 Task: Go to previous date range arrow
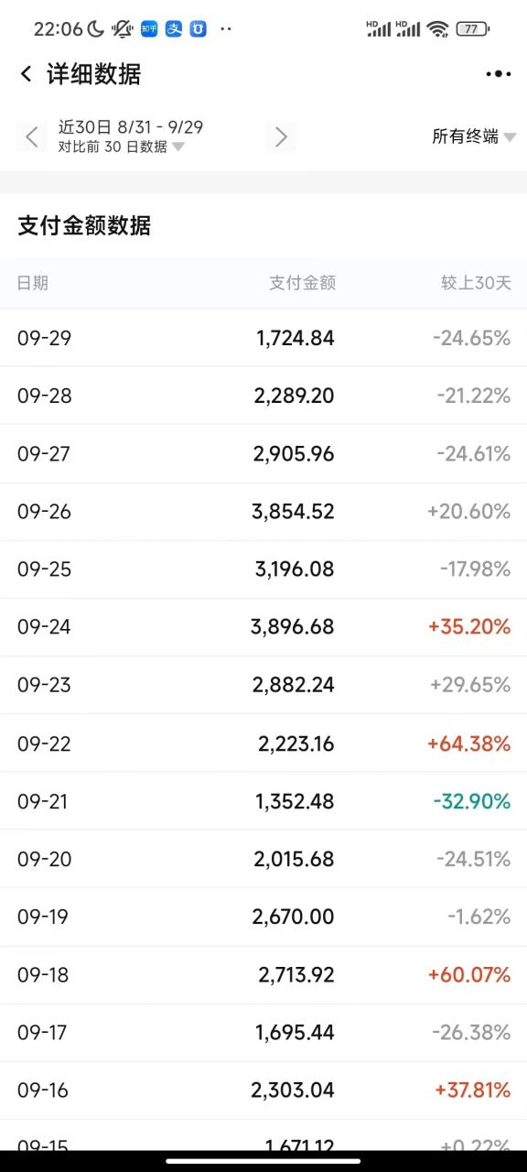pyautogui.click(x=32, y=137)
